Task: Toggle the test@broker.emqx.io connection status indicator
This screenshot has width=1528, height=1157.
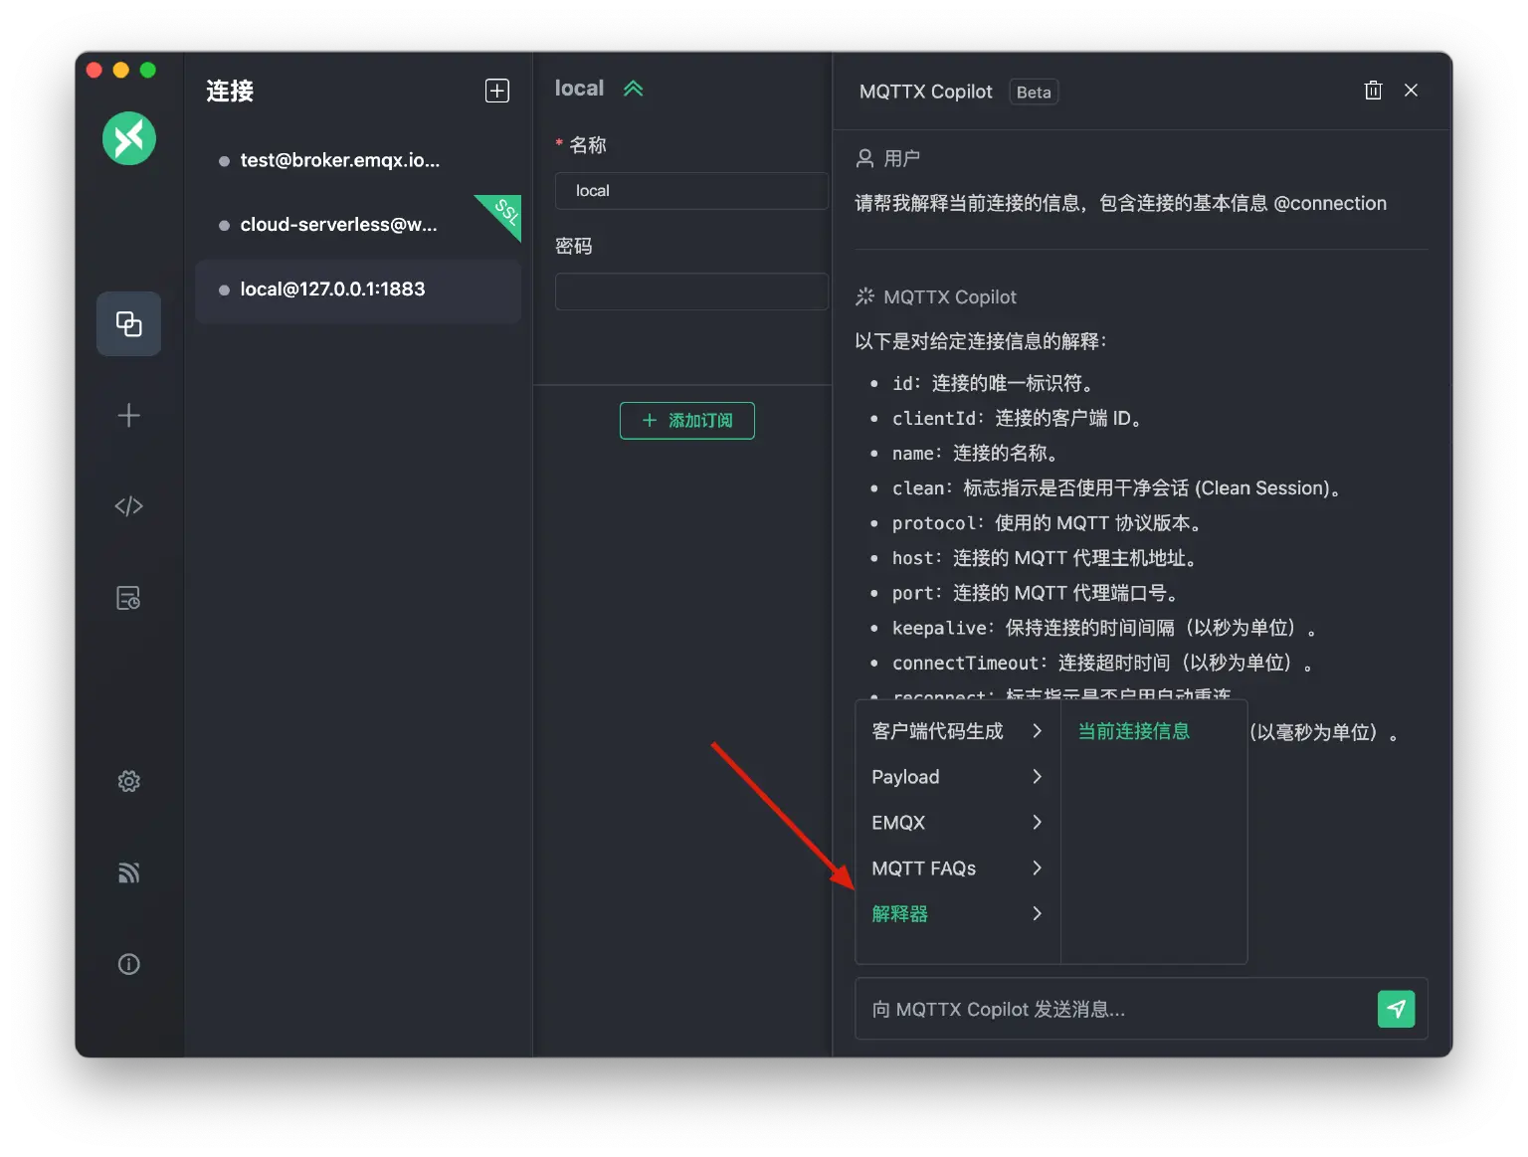Action: tap(223, 160)
